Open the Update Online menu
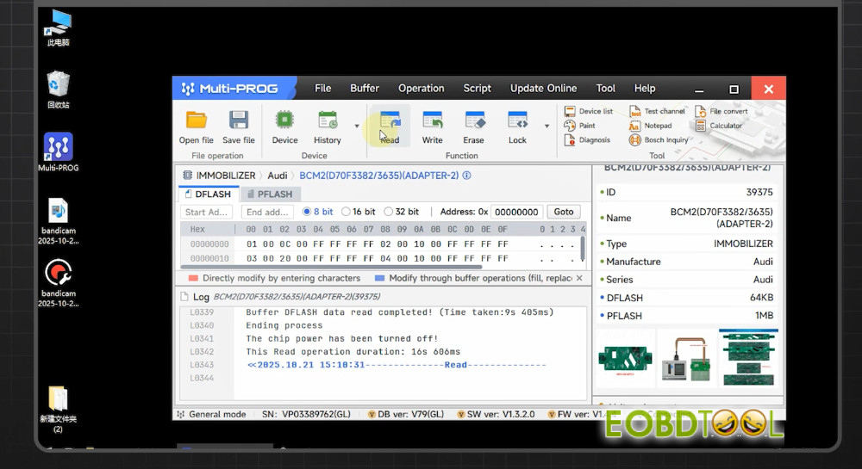862x469 pixels. pyautogui.click(x=543, y=88)
